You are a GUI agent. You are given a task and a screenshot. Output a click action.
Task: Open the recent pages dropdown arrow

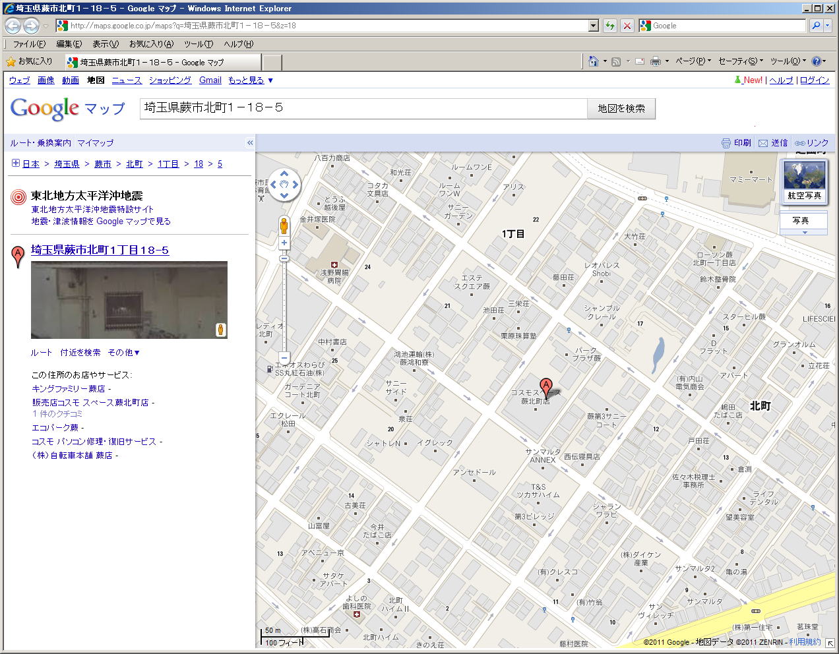[46, 26]
